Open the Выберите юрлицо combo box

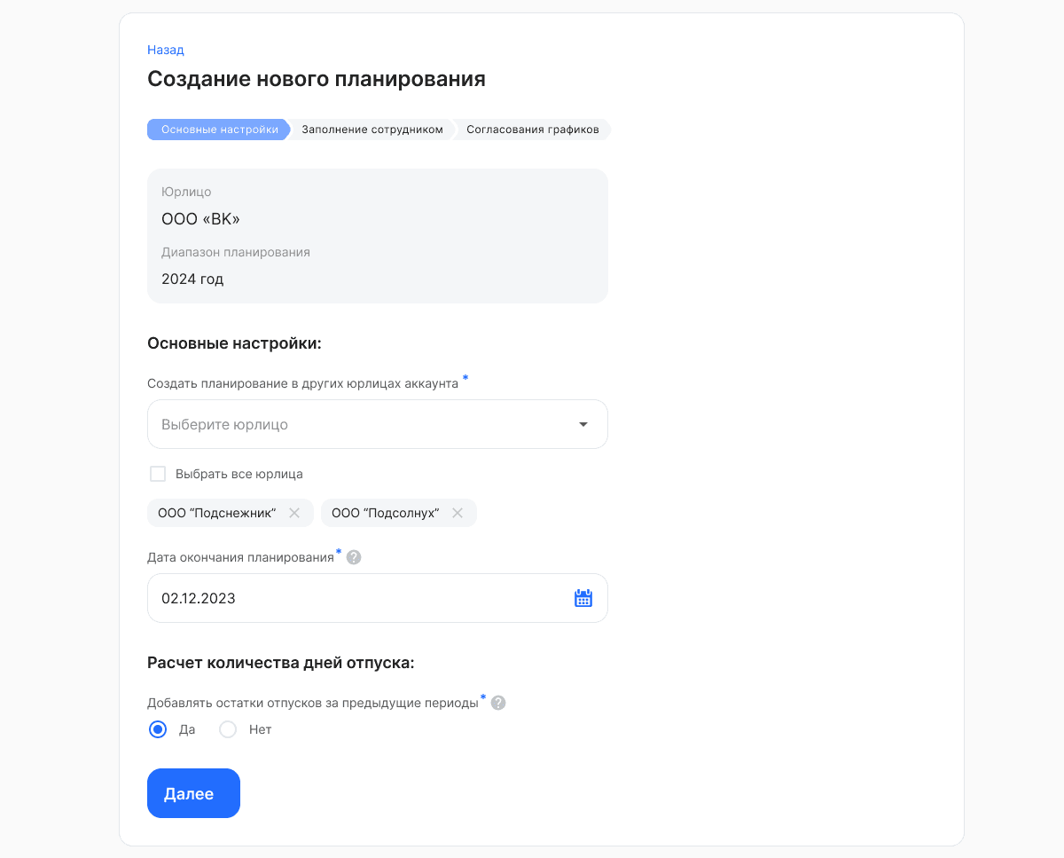coord(378,424)
